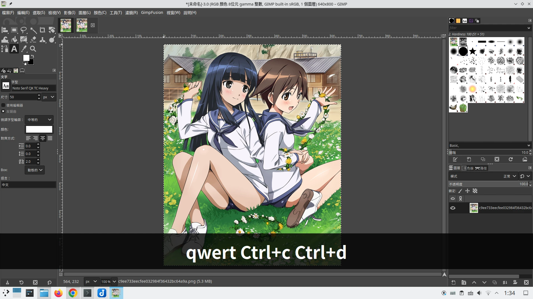Select the Crop tool
533x299 pixels.
pyautogui.click(x=42, y=30)
